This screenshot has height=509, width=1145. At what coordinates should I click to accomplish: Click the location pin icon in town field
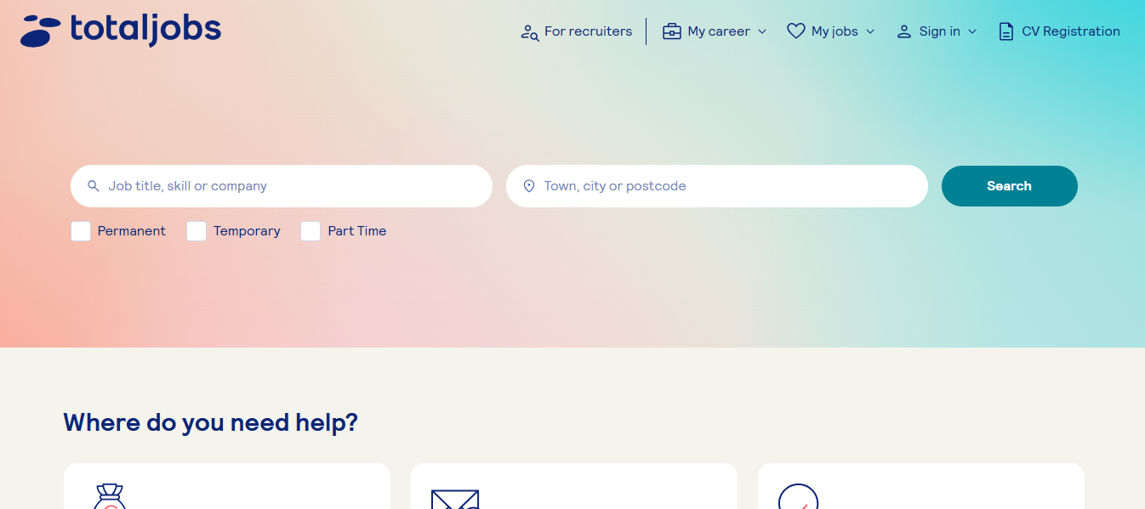(529, 185)
